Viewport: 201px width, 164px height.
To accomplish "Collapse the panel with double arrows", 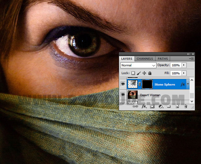I will [x=188, y=54].
